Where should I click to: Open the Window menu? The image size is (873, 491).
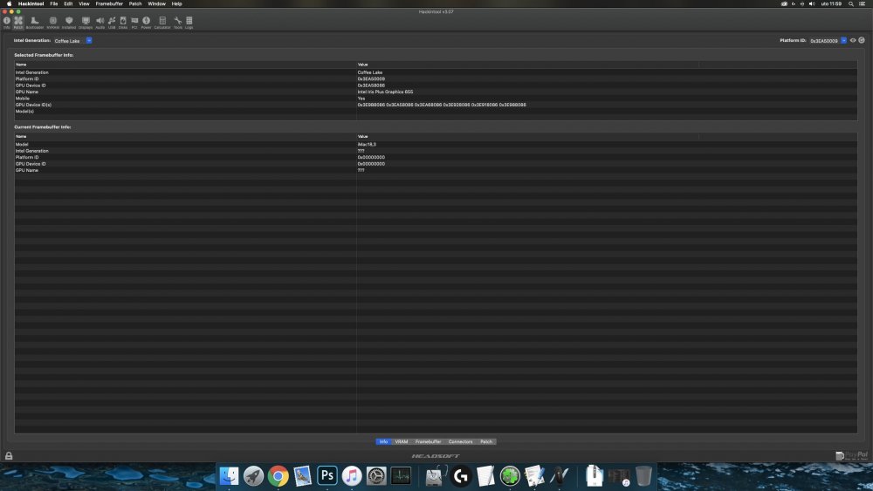156,3
